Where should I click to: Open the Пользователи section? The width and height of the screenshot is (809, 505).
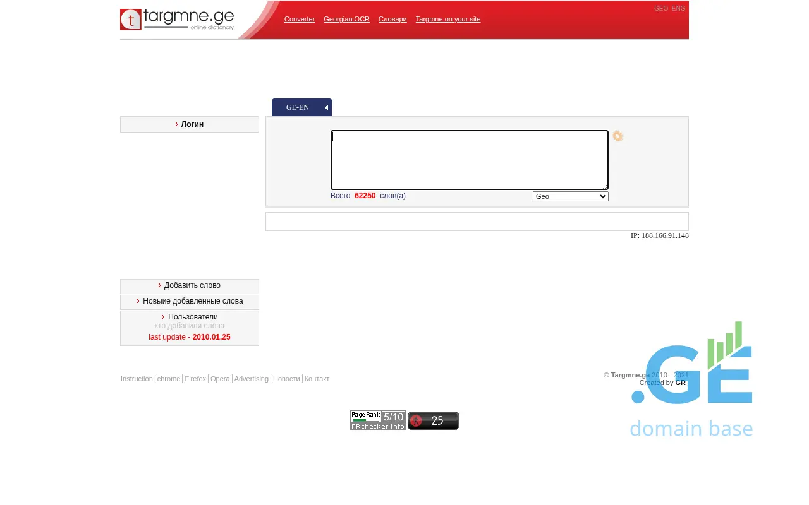(193, 317)
